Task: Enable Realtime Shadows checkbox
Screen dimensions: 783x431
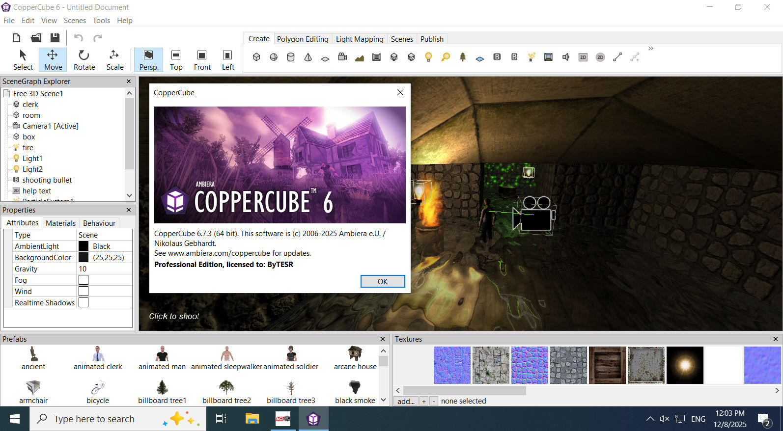Action: tap(84, 302)
